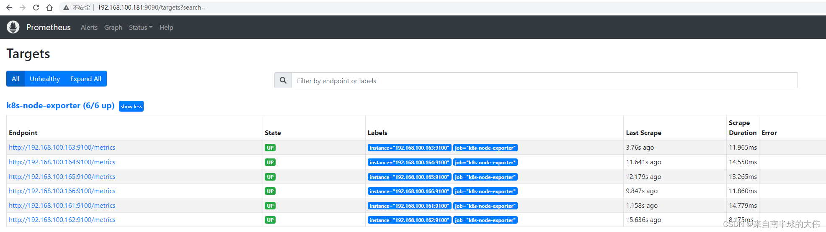This screenshot has width=826, height=232.
Task: Select the All targets filter
Action: (15, 79)
